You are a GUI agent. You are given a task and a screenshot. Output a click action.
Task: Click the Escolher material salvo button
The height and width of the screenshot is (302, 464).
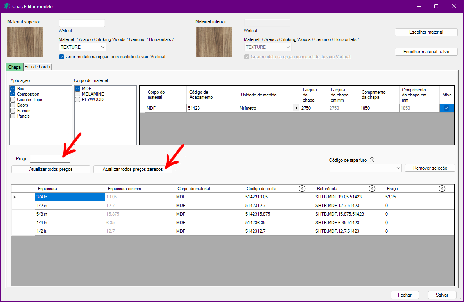click(426, 52)
